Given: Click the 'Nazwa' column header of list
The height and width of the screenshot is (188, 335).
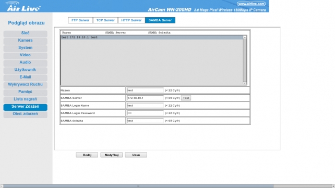Looking at the screenshot, I should pyautogui.click(x=66, y=33).
